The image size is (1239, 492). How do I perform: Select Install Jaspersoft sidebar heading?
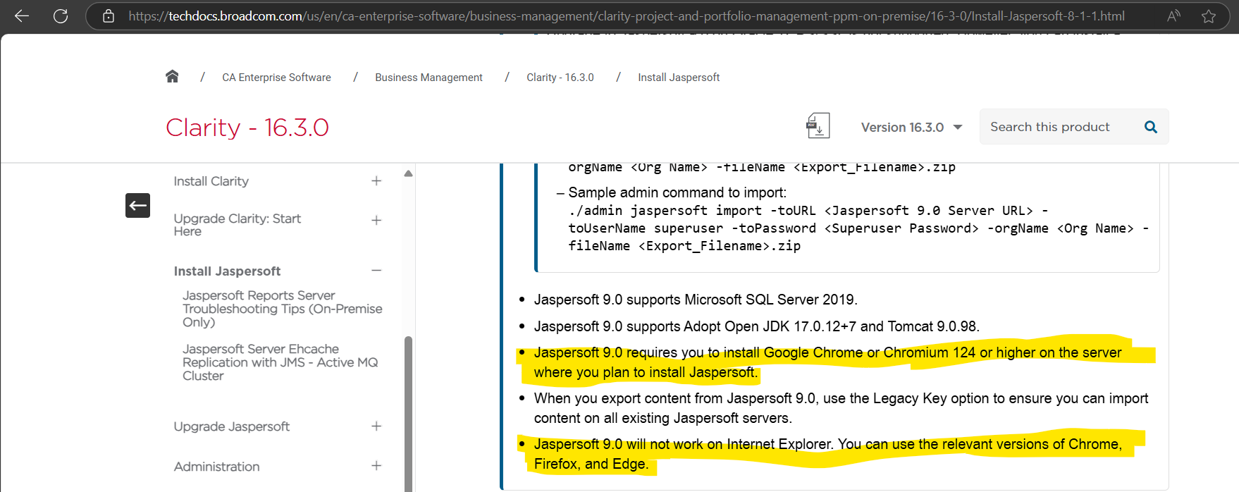click(x=227, y=271)
